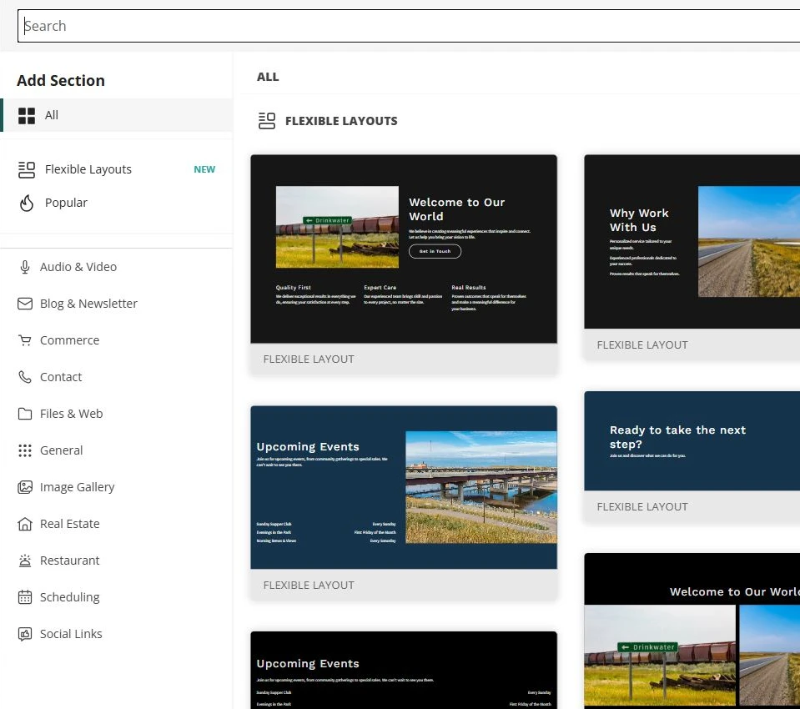
Task: Click FLEXIBLE LAYOUT caption under Ready to take the next step
Action: (x=642, y=506)
